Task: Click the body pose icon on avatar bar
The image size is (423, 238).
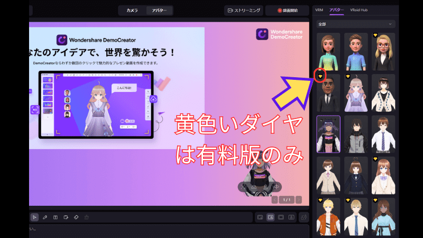Action: coord(265,187)
